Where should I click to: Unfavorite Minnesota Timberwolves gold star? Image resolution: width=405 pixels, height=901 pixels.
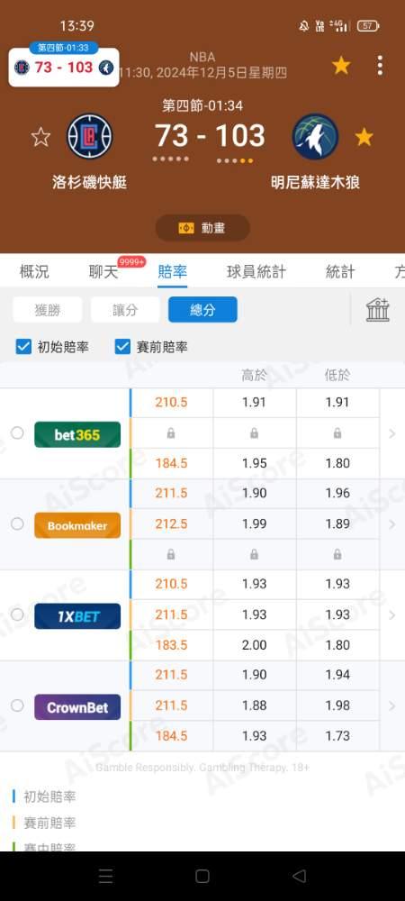(x=364, y=137)
